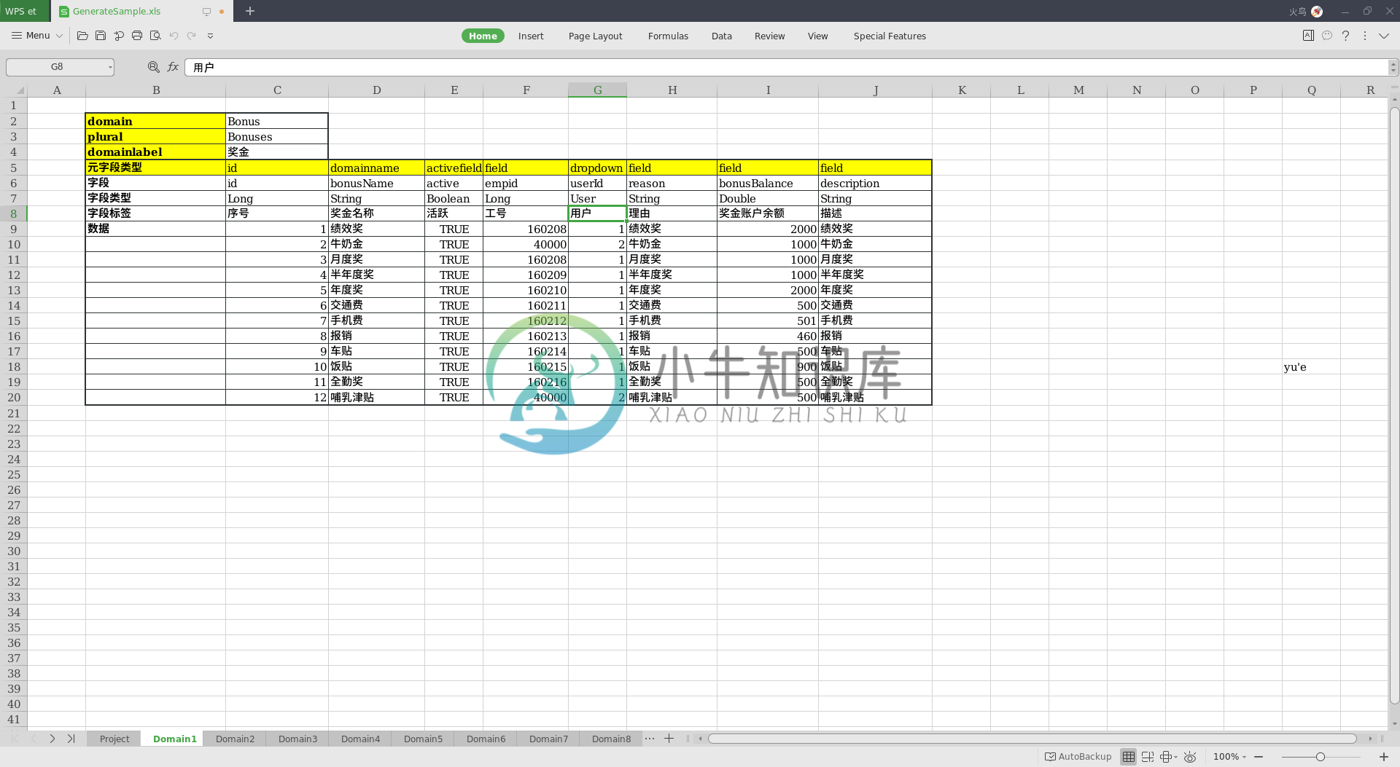Click the zoom magnifier beside formula bar

tap(154, 67)
